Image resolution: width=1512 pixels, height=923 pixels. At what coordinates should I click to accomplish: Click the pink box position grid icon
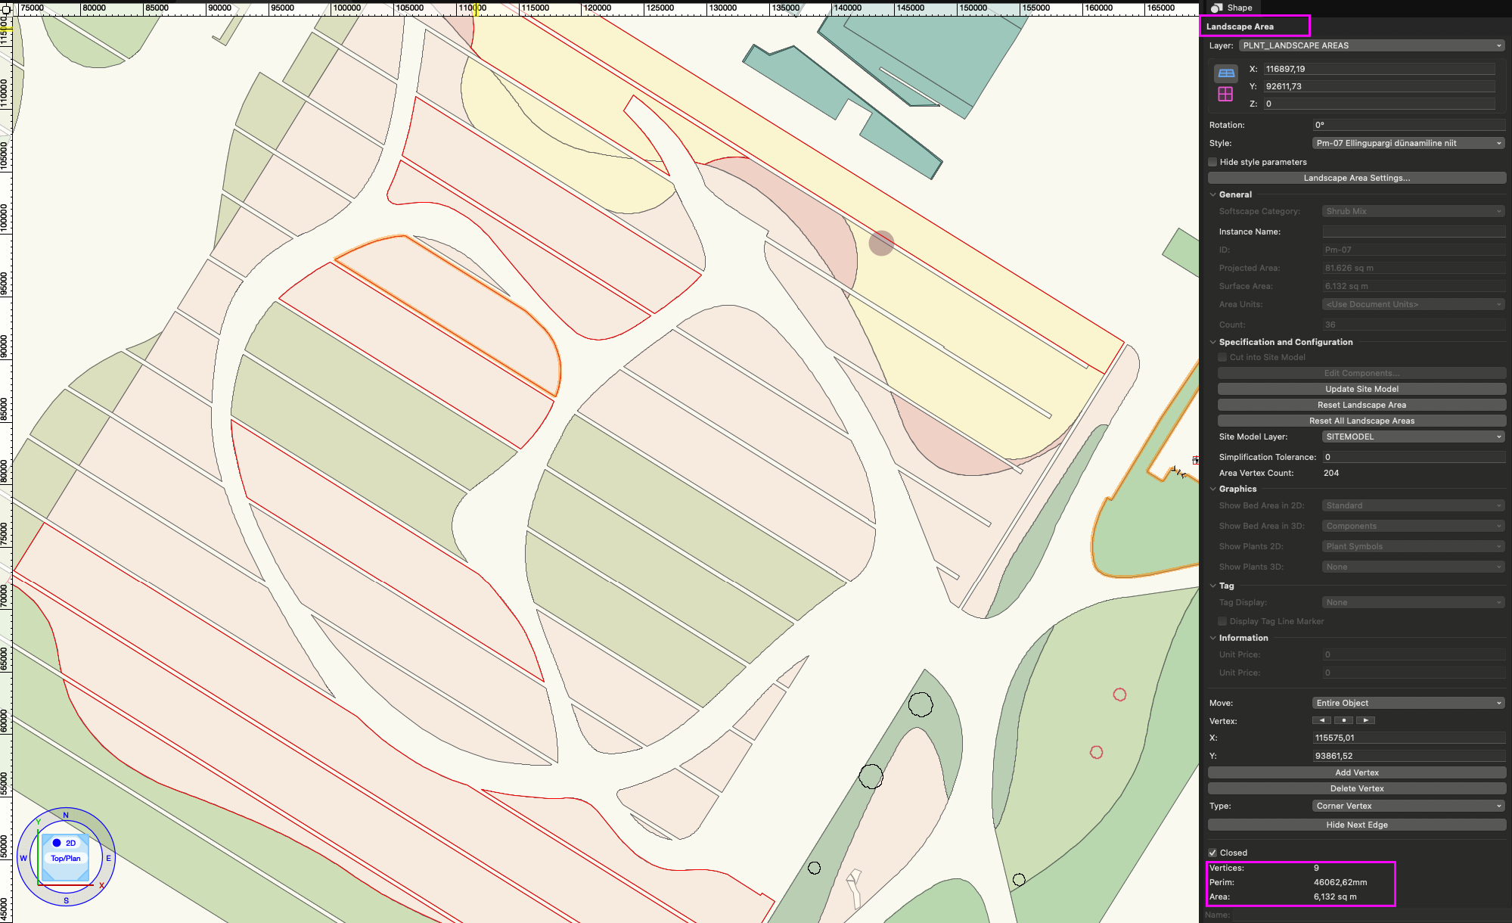(x=1225, y=94)
